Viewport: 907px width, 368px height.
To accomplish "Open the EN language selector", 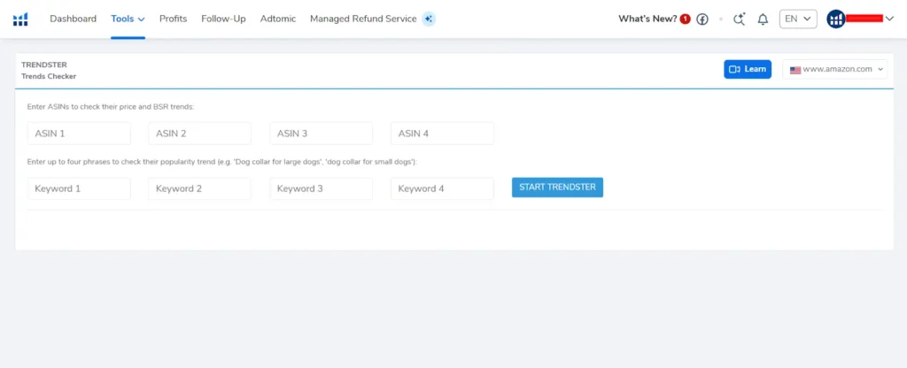I will tap(798, 19).
